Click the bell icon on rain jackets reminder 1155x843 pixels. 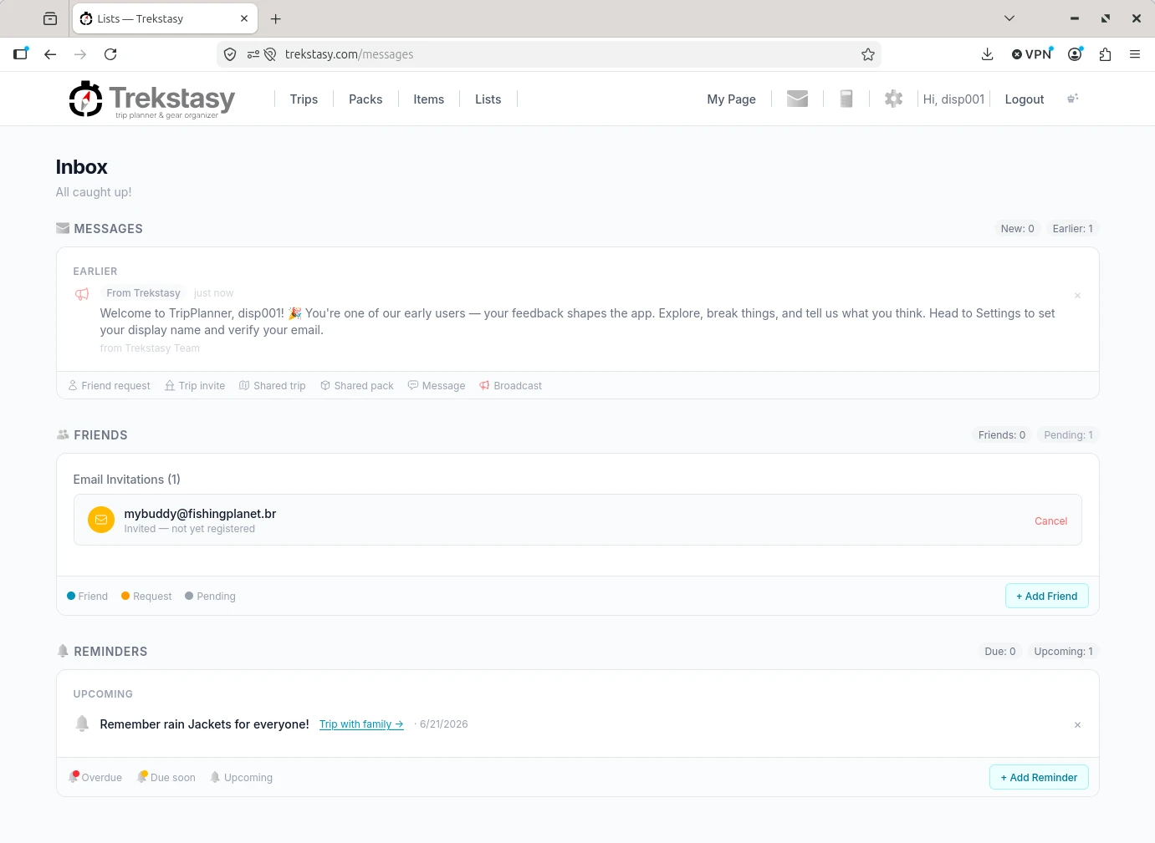(82, 724)
